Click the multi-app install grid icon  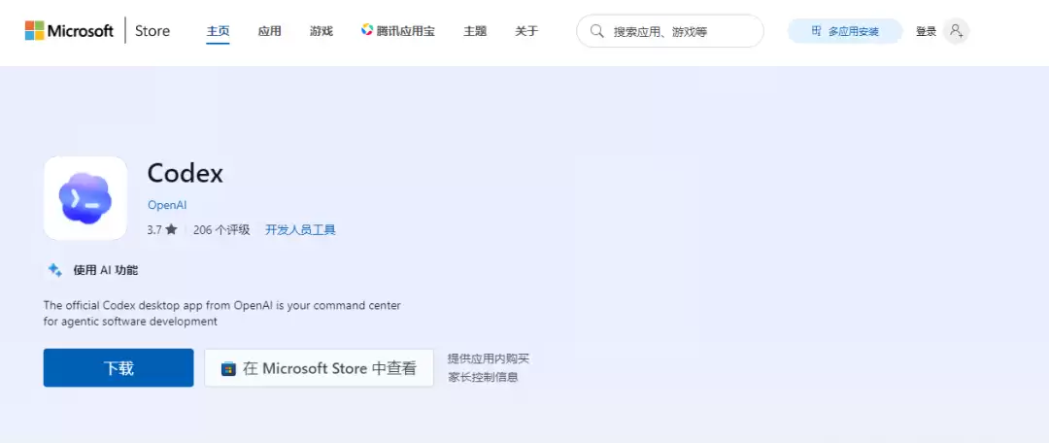click(816, 31)
